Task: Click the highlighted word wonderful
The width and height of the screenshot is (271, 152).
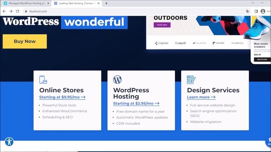Action: [94, 22]
